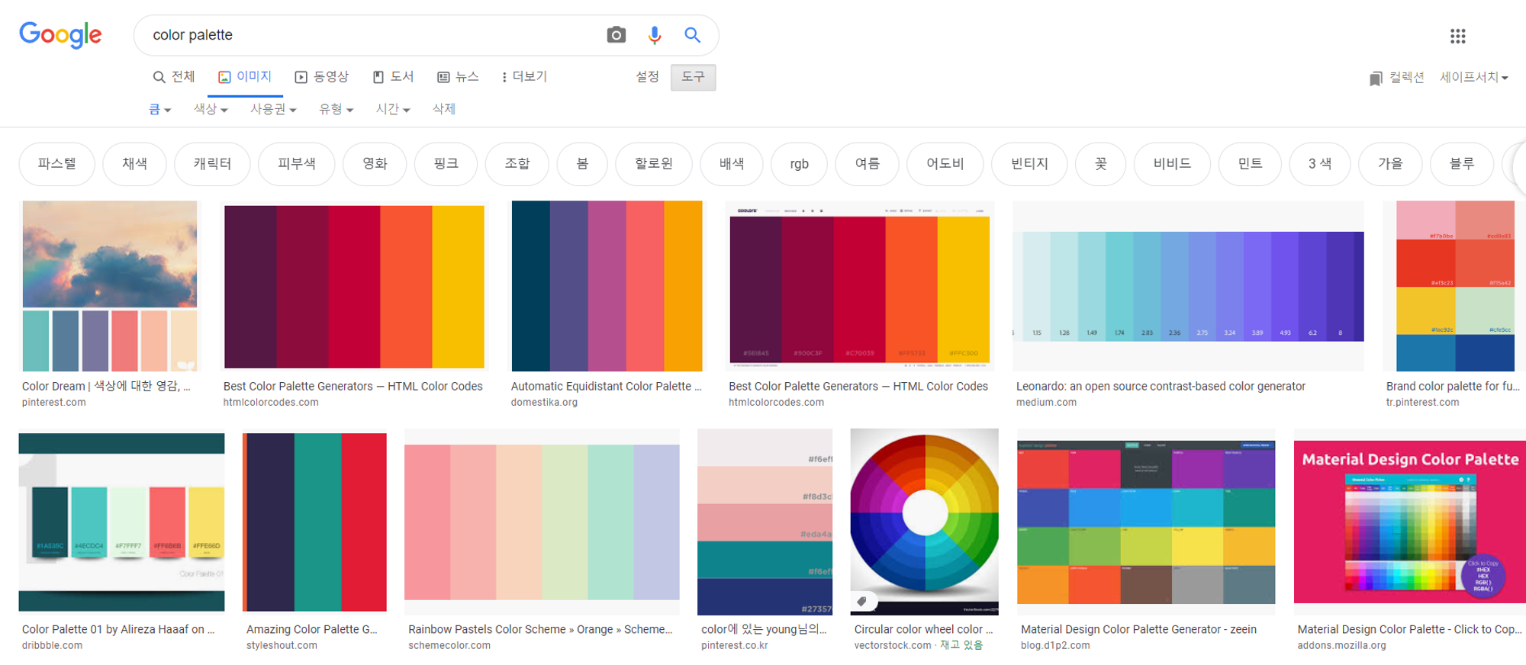Open the 세이프서치 dropdown
Image resolution: width=1526 pixels, height=665 pixels.
1473,77
